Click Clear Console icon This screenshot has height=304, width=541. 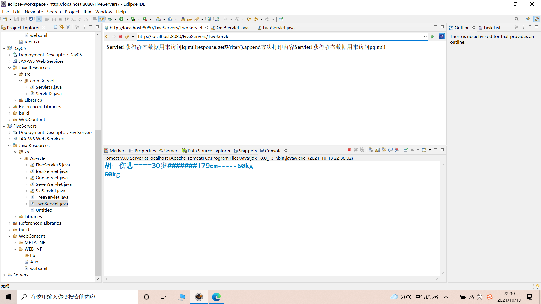[x=371, y=150]
